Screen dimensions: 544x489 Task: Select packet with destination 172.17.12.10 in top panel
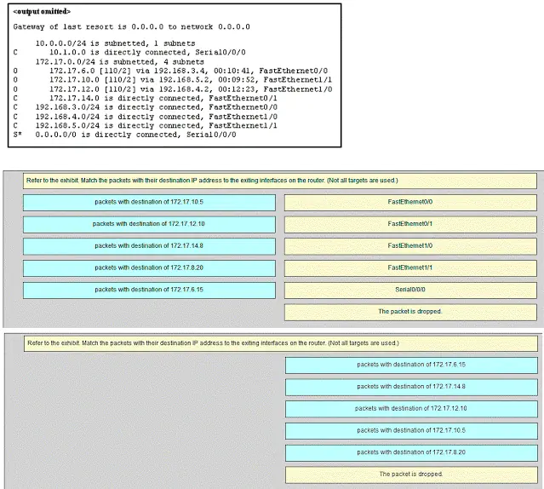pyautogui.click(x=149, y=224)
